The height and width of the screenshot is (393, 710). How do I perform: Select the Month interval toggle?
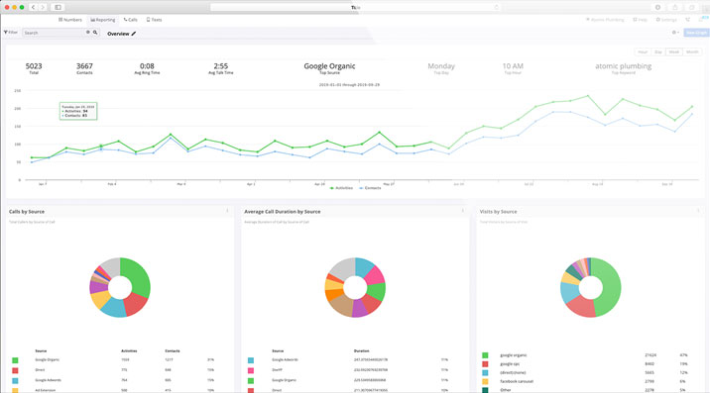[x=692, y=52]
